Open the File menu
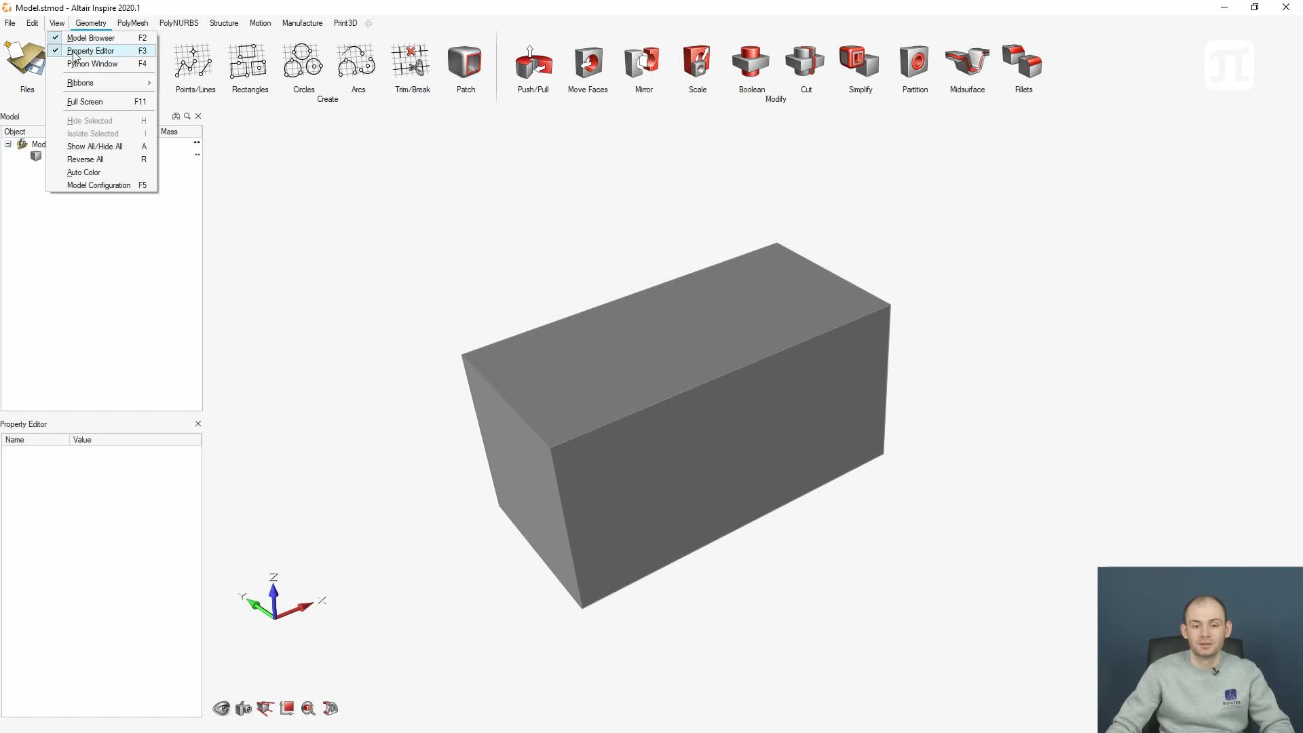 click(x=10, y=23)
